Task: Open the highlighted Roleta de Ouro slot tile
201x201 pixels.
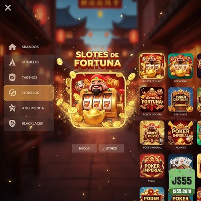Action: 152,66
